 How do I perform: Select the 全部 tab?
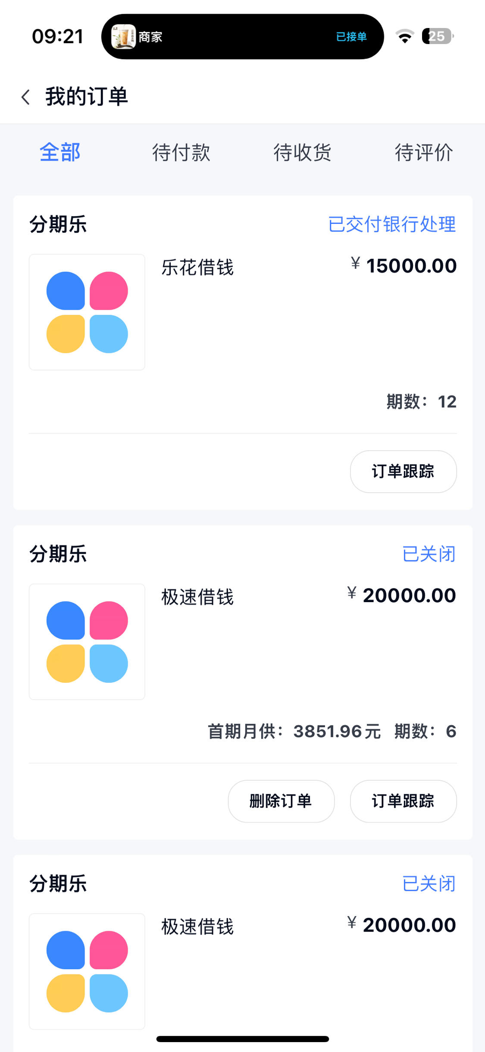coord(60,152)
